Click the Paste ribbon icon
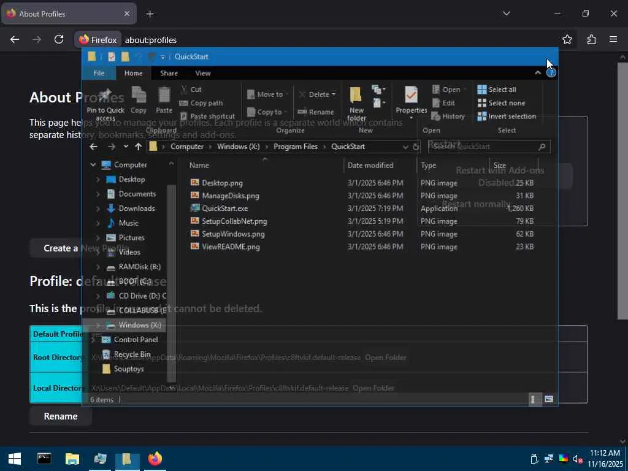 pyautogui.click(x=164, y=100)
